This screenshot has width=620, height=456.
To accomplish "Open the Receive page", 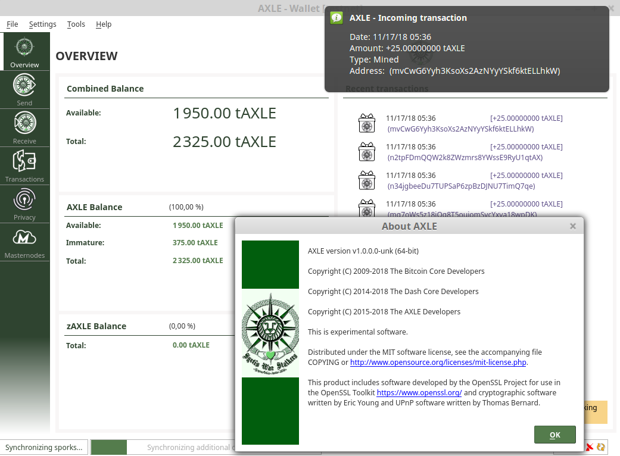I will 25,128.
